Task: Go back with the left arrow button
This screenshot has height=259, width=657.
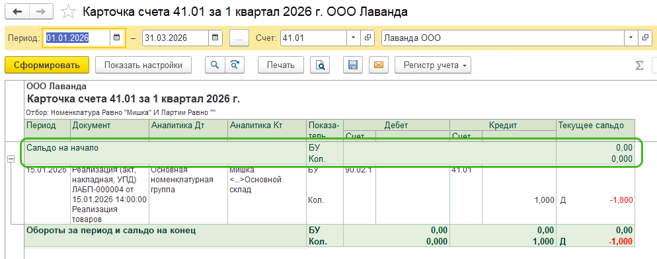Action: tap(18, 11)
